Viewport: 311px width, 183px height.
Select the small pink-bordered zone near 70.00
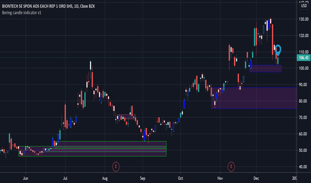pyautogui.click(x=126, y=117)
